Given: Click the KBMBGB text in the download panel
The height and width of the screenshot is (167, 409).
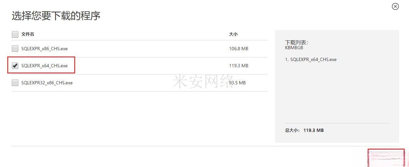Looking at the screenshot, I should click(294, 48).
